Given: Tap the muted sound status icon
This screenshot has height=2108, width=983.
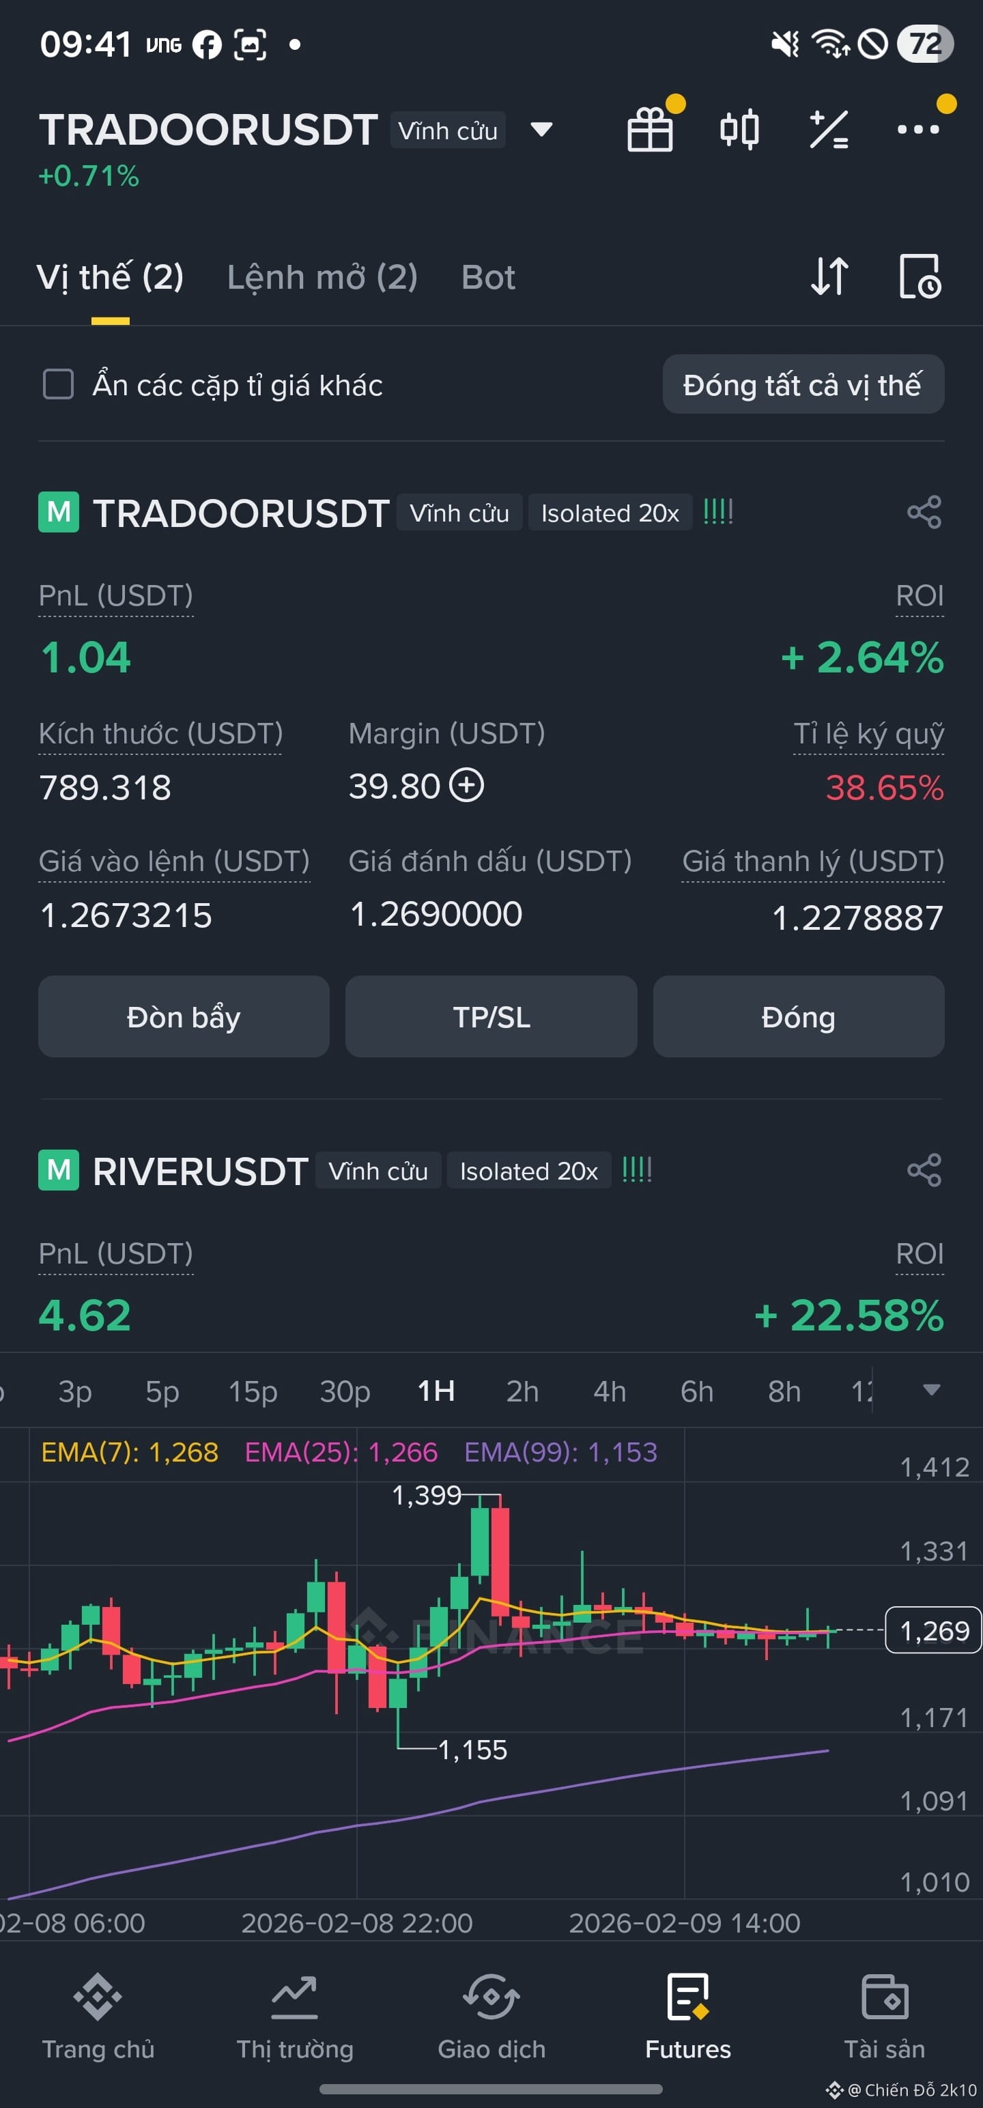Looking at the screenshot, I should [785, 44].
